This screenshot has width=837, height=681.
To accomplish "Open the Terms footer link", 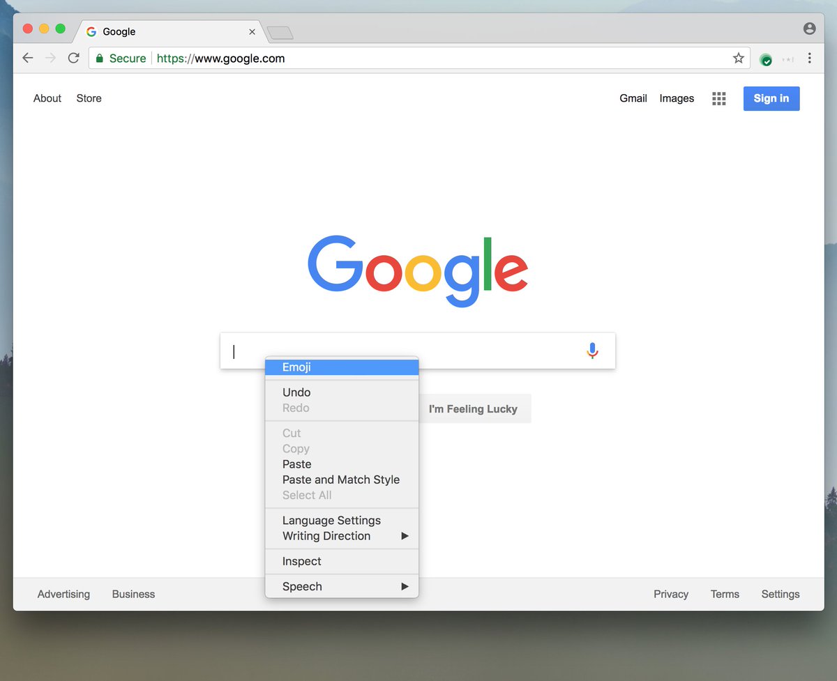I will point(725,594).
